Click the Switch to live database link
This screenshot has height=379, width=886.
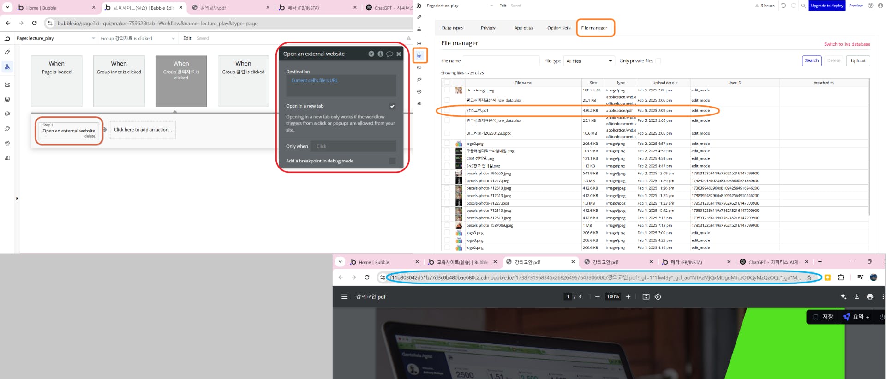point(847,44)
